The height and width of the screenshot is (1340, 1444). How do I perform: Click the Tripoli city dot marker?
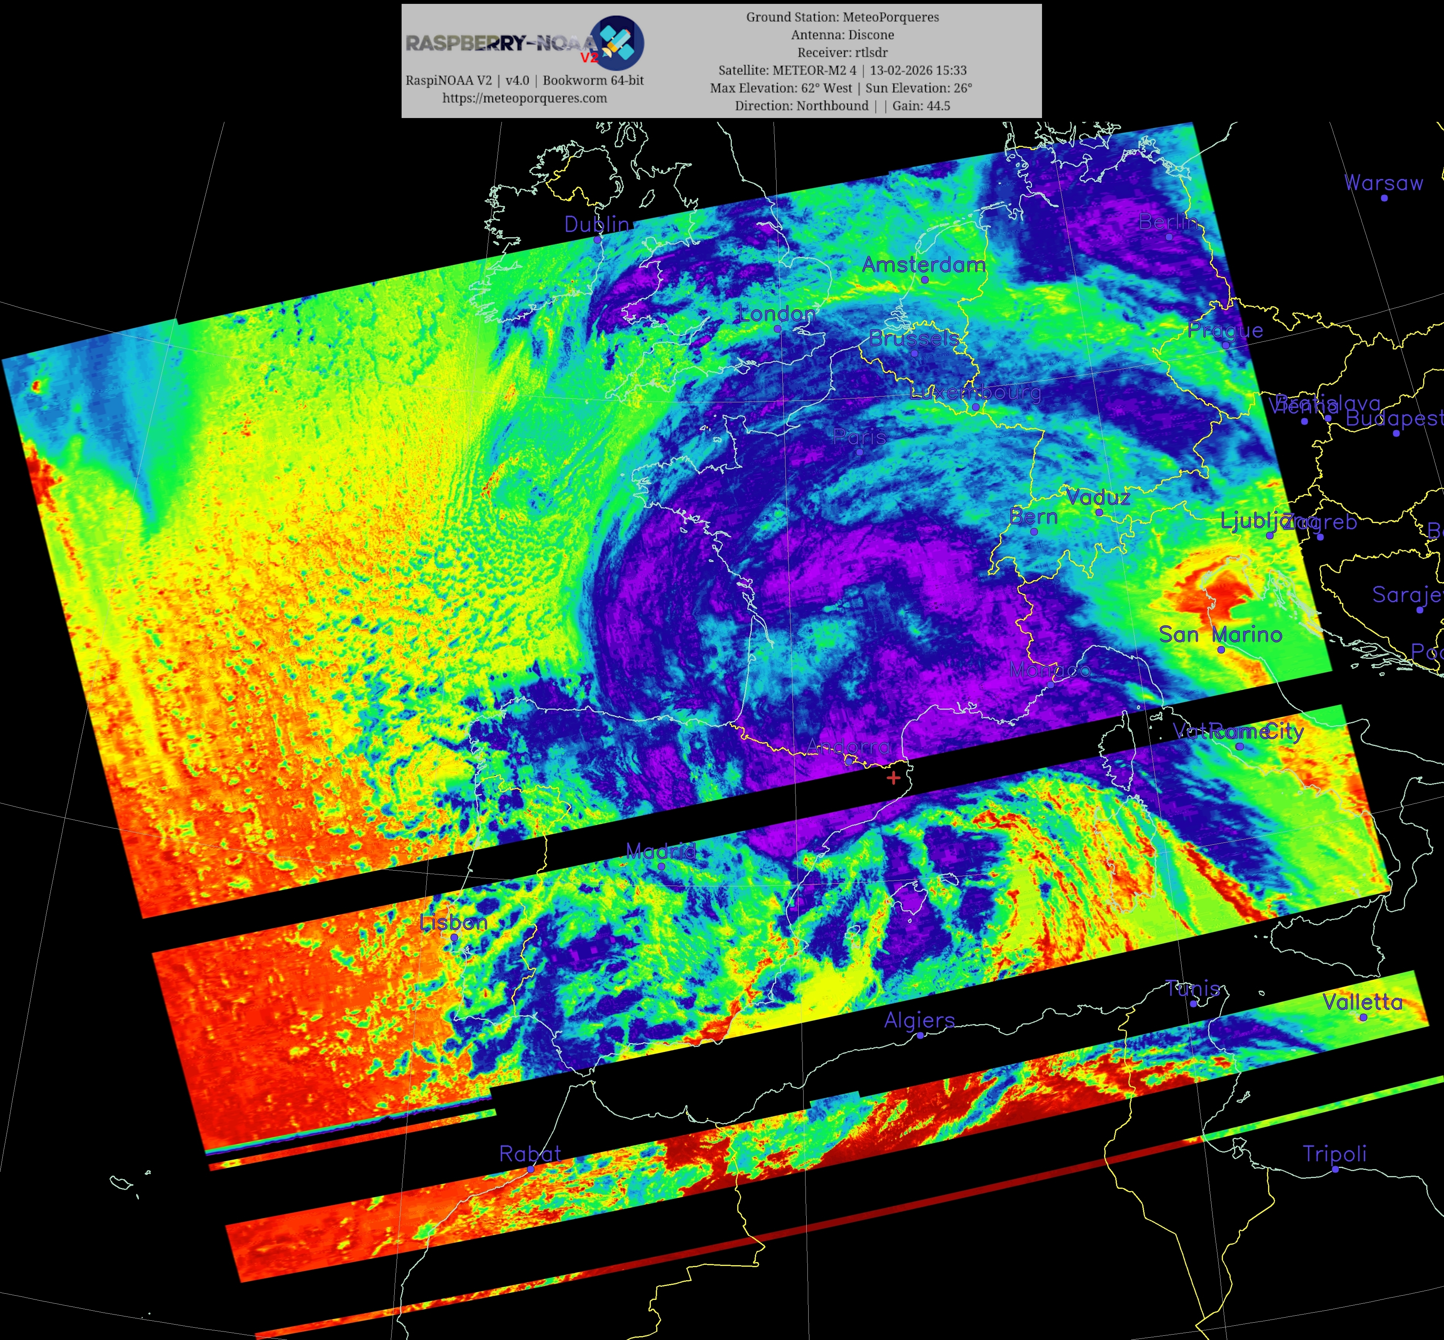point(1335,1169)
